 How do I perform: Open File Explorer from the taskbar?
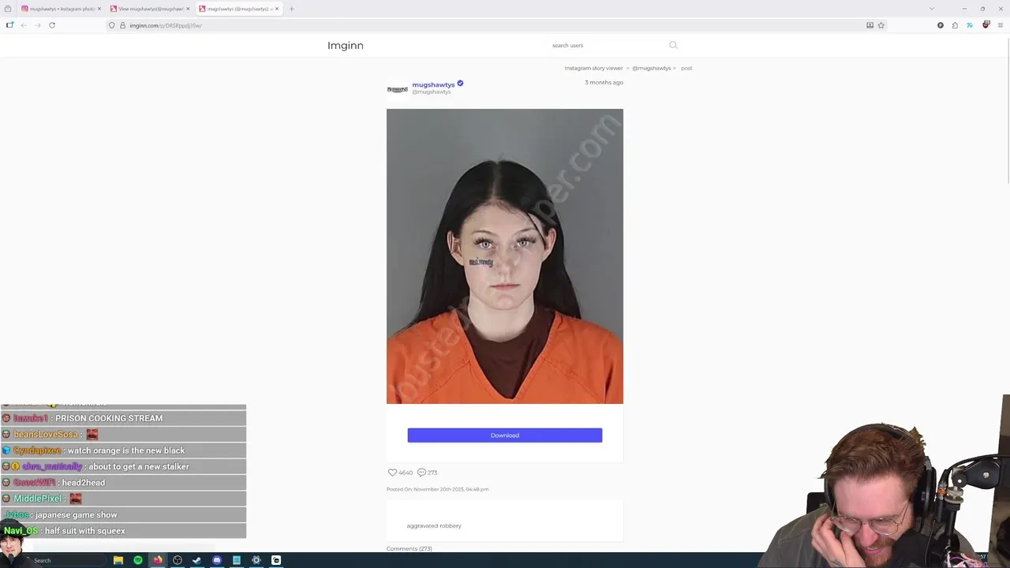(118, 560)
